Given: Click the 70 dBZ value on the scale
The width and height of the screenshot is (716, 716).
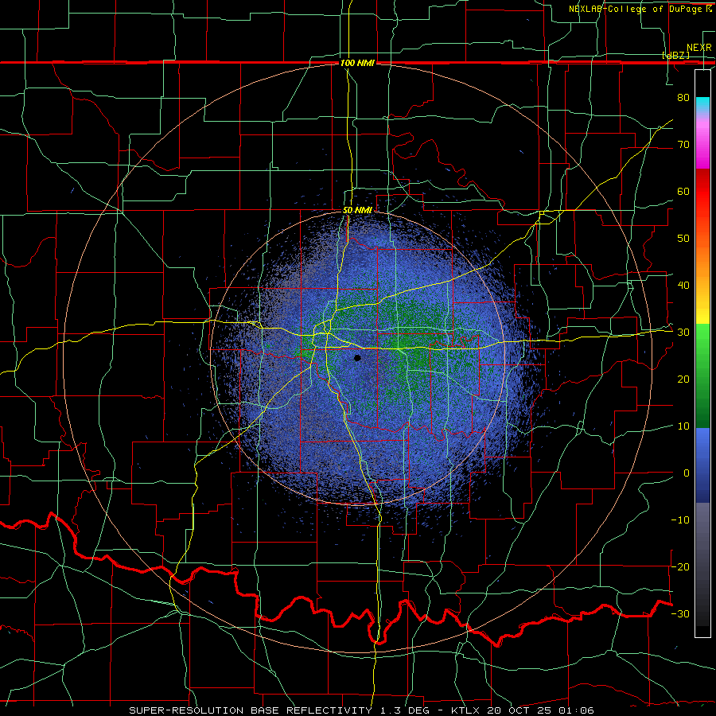Looking at the screenshot, I should point(683,144).
